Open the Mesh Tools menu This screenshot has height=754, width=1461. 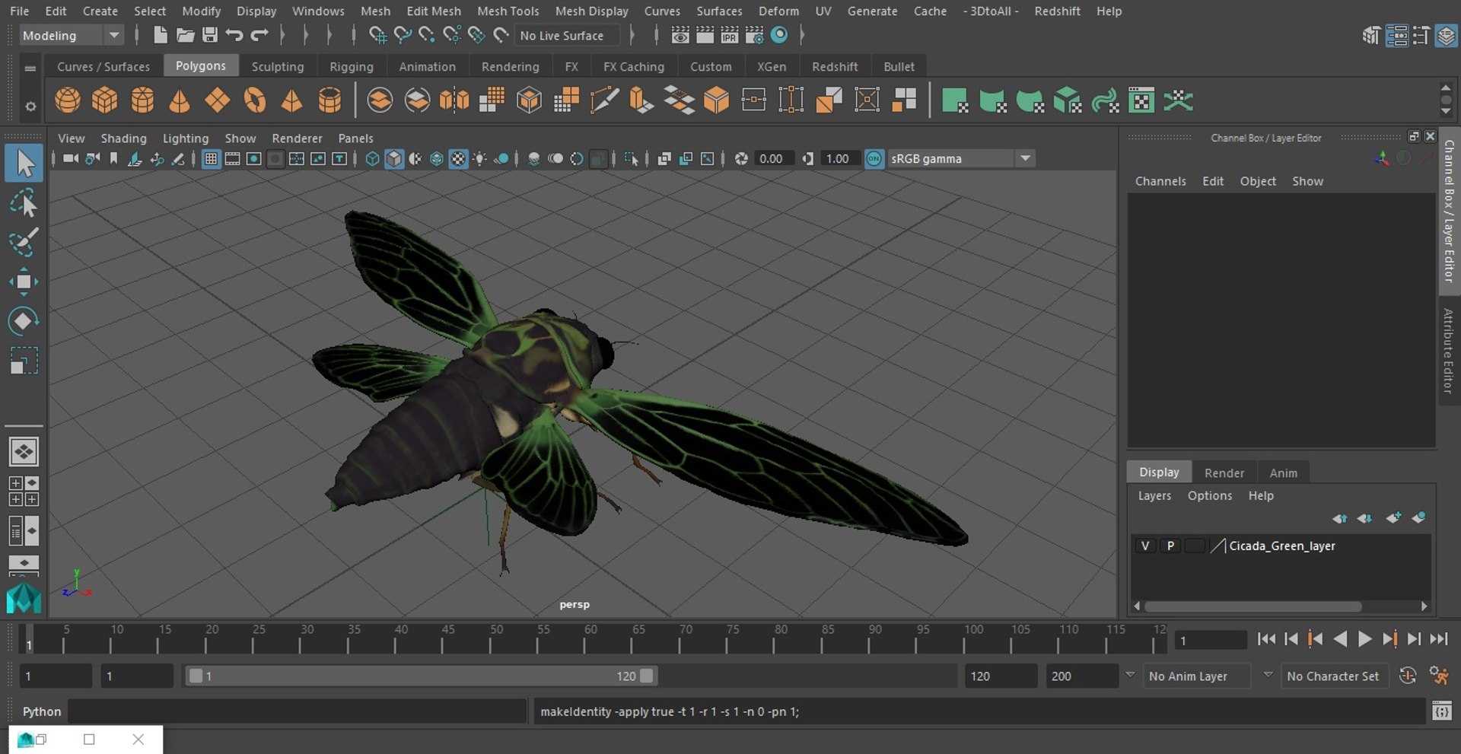(508, 11)
